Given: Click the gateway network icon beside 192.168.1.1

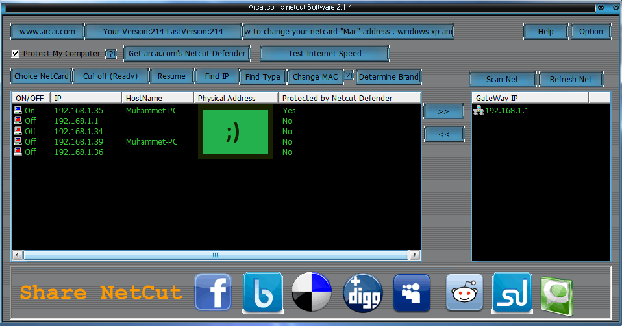Looking at the screenshot, I should click(479, 111).
